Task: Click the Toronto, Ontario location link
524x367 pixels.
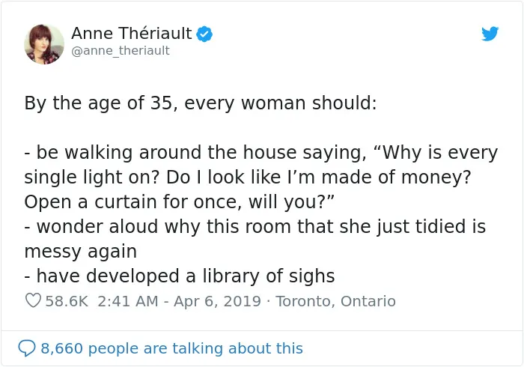Action: pos(335,301)
